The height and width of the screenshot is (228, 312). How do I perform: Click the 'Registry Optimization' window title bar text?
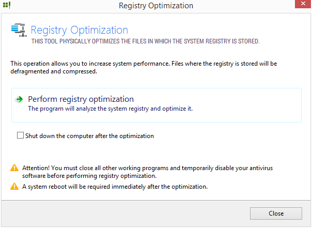pyautogui.click(x=156, y=6)
